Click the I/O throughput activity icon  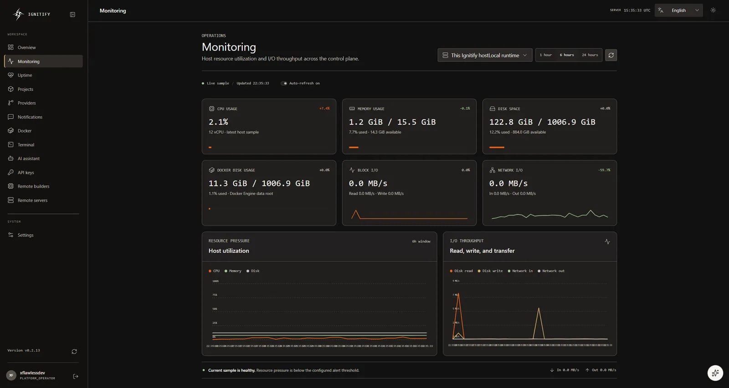pos(607,241)
